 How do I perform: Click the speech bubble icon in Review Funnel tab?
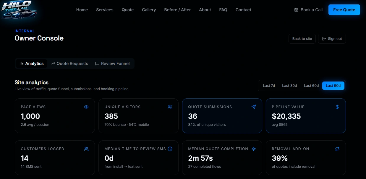point(97,64)
